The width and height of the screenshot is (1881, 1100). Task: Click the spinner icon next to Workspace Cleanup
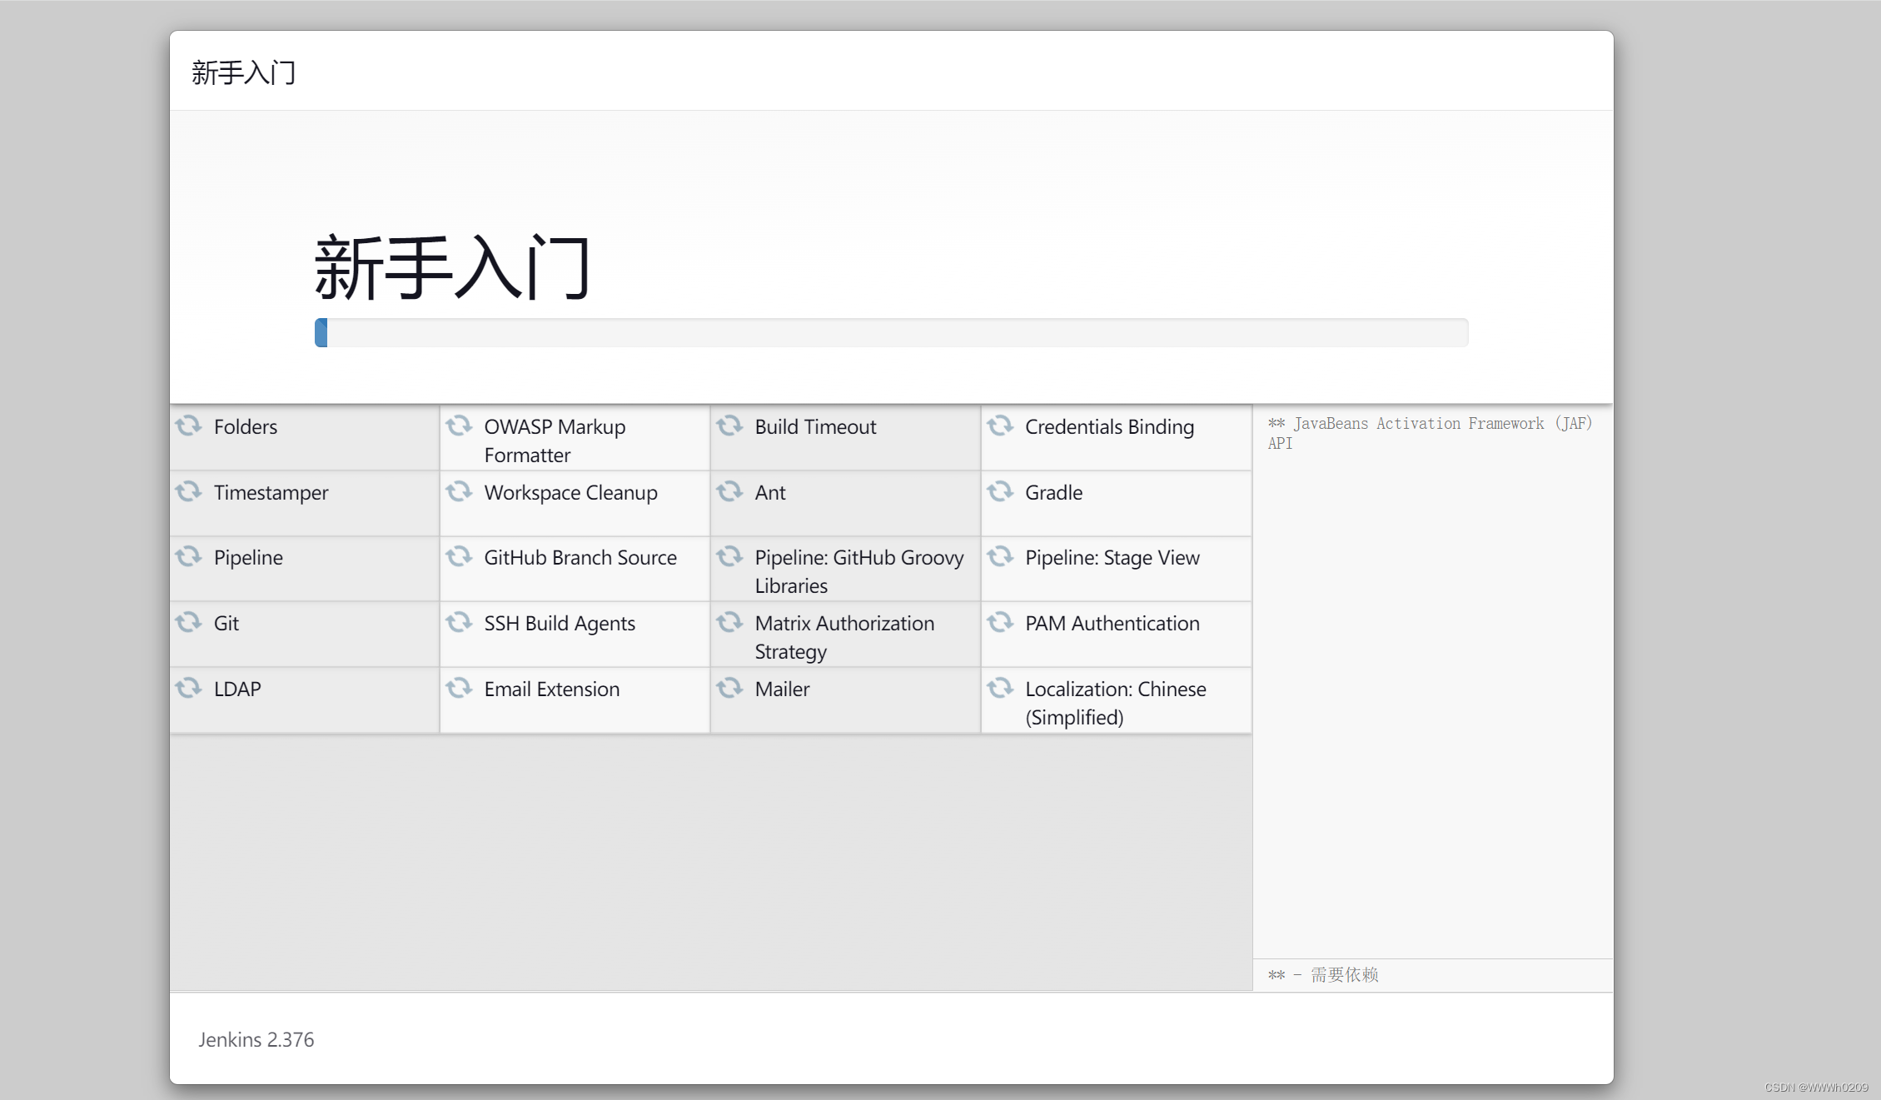pos(459,491)
